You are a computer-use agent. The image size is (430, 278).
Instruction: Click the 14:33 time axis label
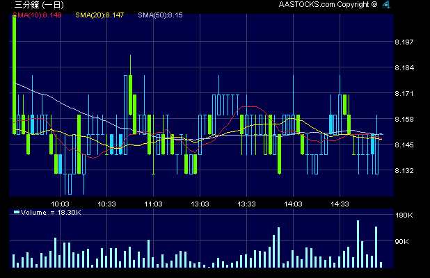[340, 204]
